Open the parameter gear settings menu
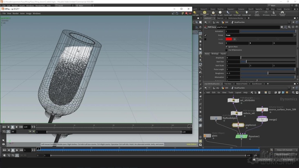 coord(281,27)
